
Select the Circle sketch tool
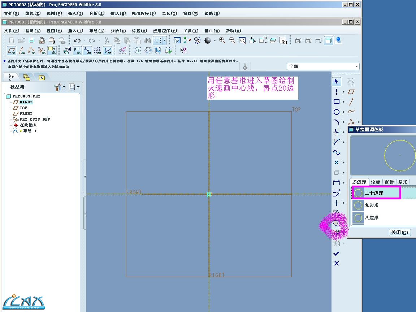(x=337, y=112)
